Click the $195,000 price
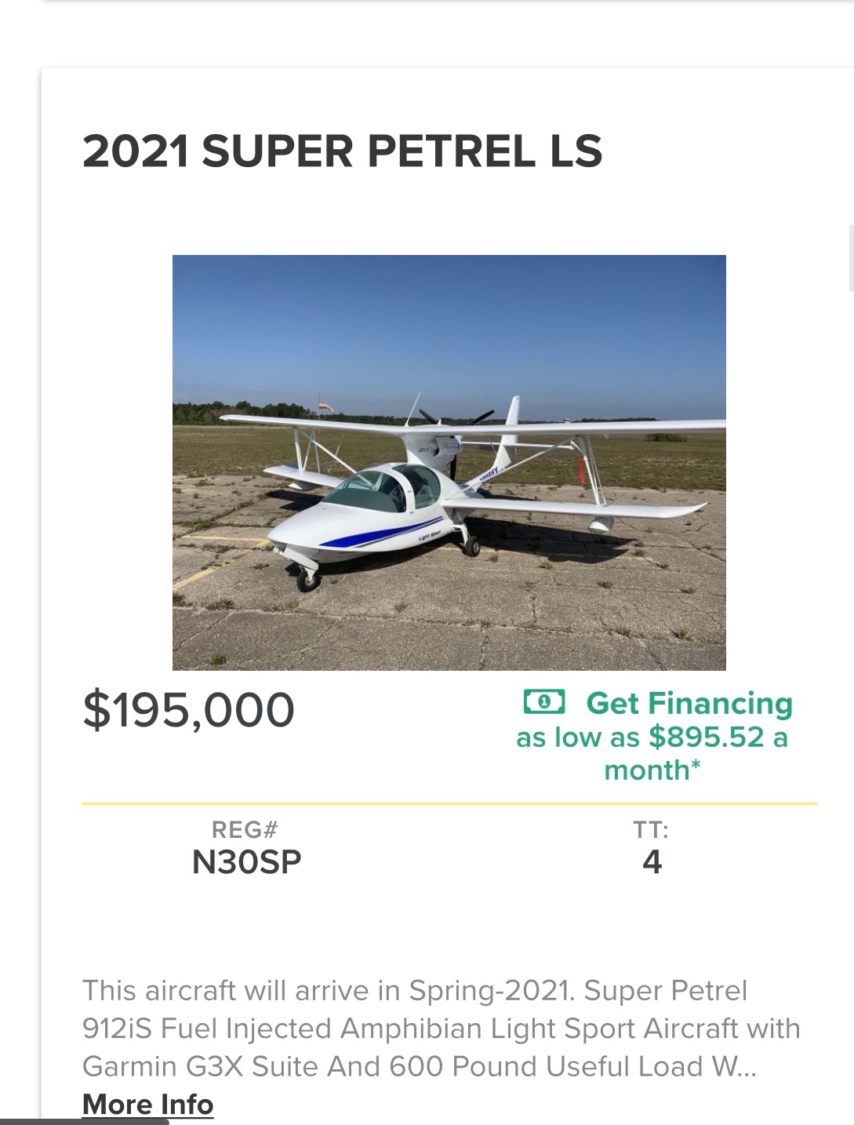This screenshot has width=854, height=1125. [188, 710]
